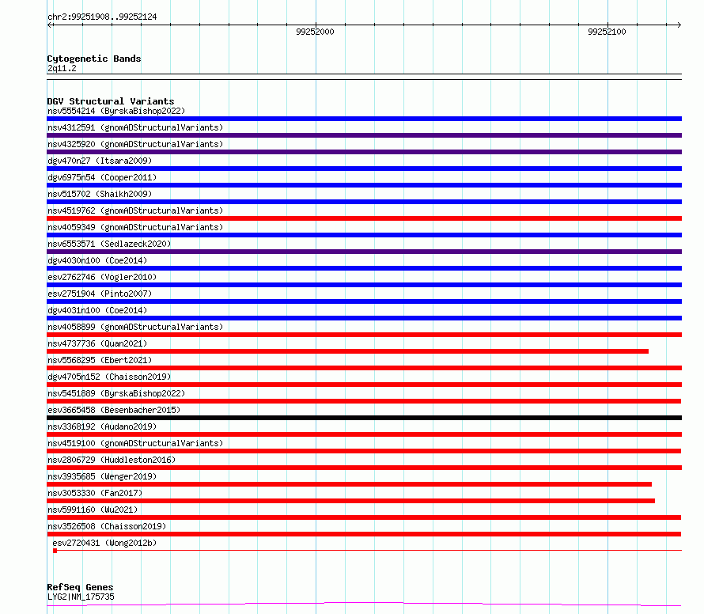Image resolution: width=704 pixels, height=614 pixels.
Task: Click the purple bar under nsv6553571
Action: (364, 252)
